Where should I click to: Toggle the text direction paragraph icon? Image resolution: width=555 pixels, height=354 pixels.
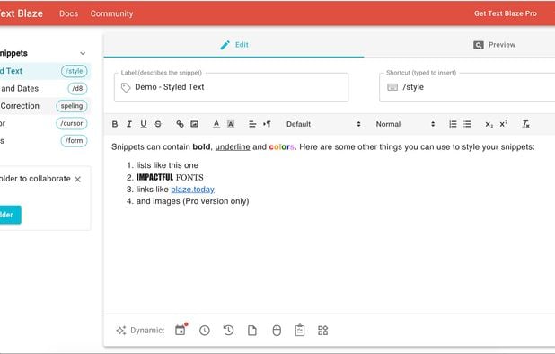pos(267,124)
